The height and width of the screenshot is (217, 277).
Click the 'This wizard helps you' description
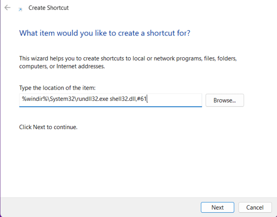pos(128,62)
